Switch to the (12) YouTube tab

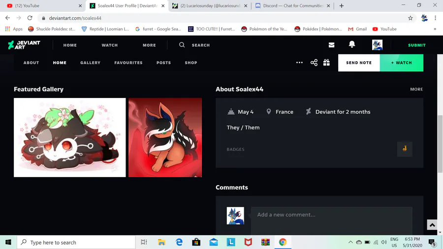tap(42, 5)
